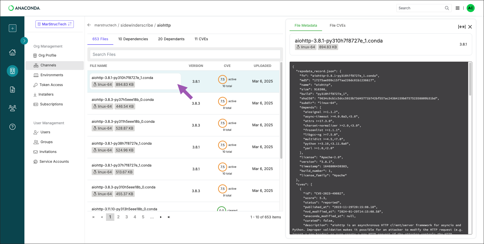The image size is (484, 244).
Task: Select file aiohttp-3.8.3-py311h5eee18b_0.conda
Action: click(x=123, y=121)
